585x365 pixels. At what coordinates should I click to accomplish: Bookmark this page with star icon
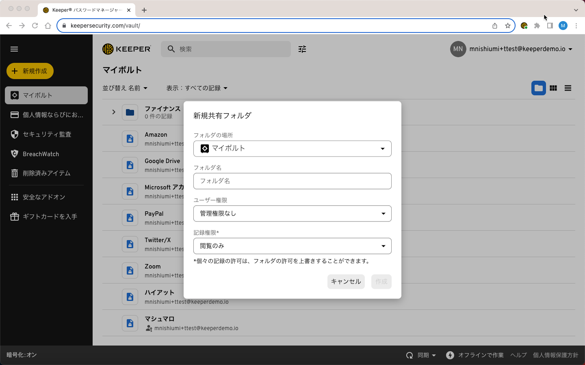508,26
